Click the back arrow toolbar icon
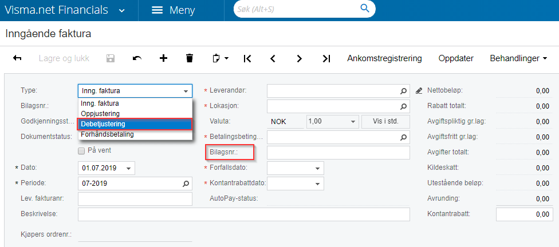Screen dimensions: 559x247 pos(17,58)
